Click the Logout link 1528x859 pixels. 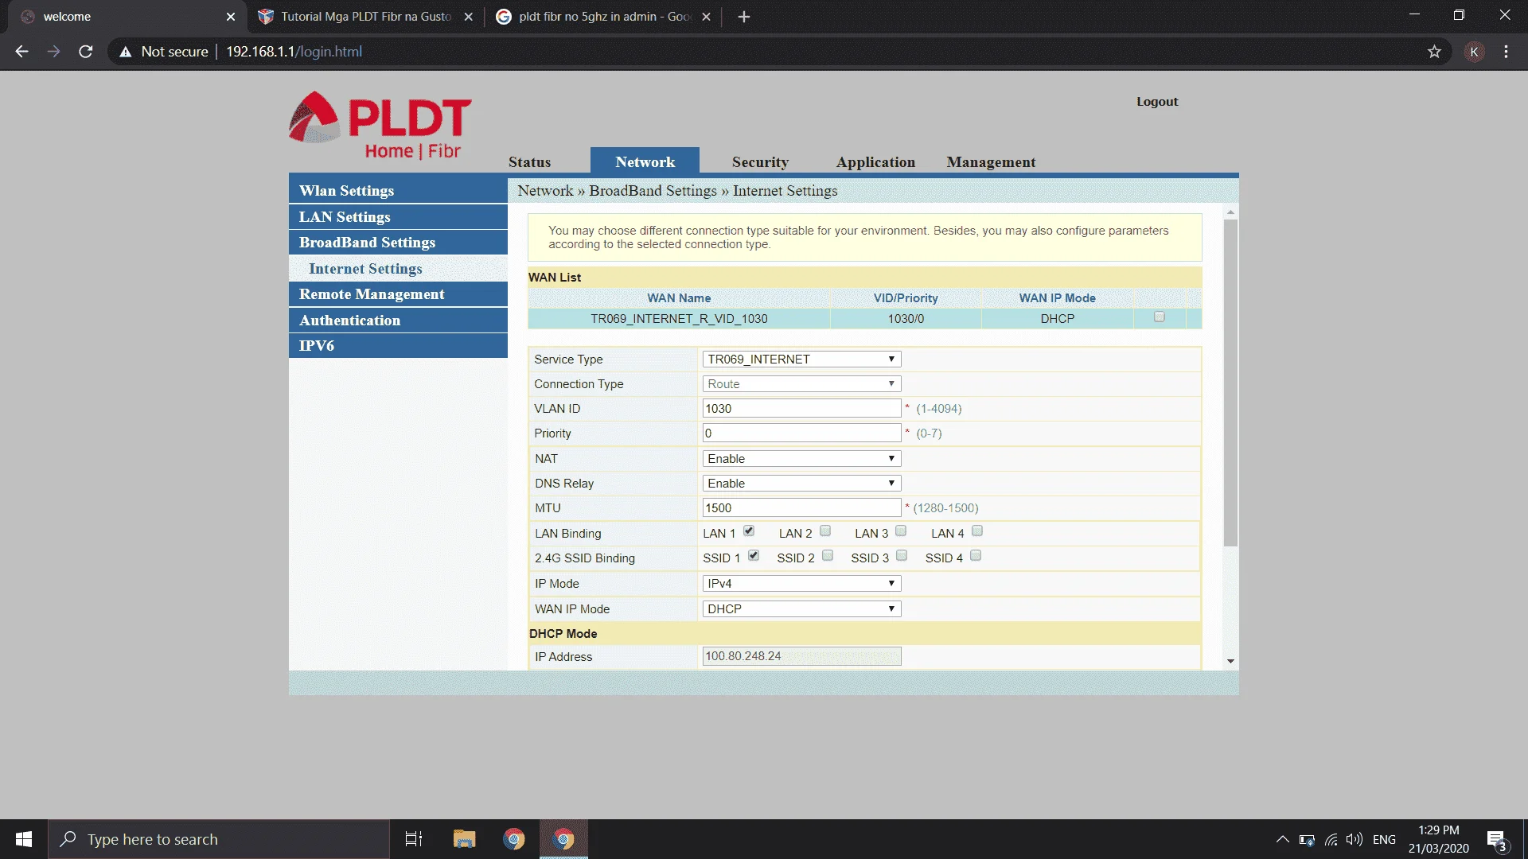pyautogui.click(x=1157, y=102)
